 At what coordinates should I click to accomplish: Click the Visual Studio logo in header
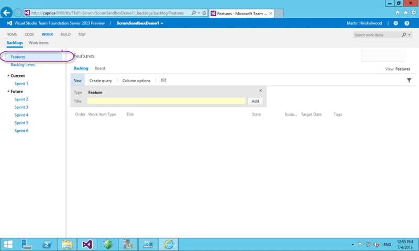[9, 23]
